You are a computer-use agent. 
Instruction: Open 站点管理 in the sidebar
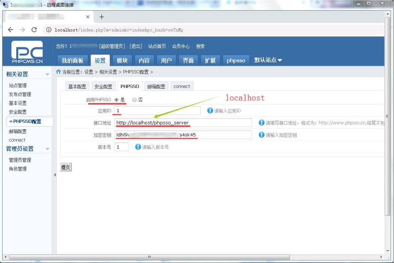tap(17, 85)
